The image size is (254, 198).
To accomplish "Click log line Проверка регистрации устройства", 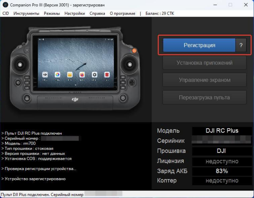I will [39, 169].
